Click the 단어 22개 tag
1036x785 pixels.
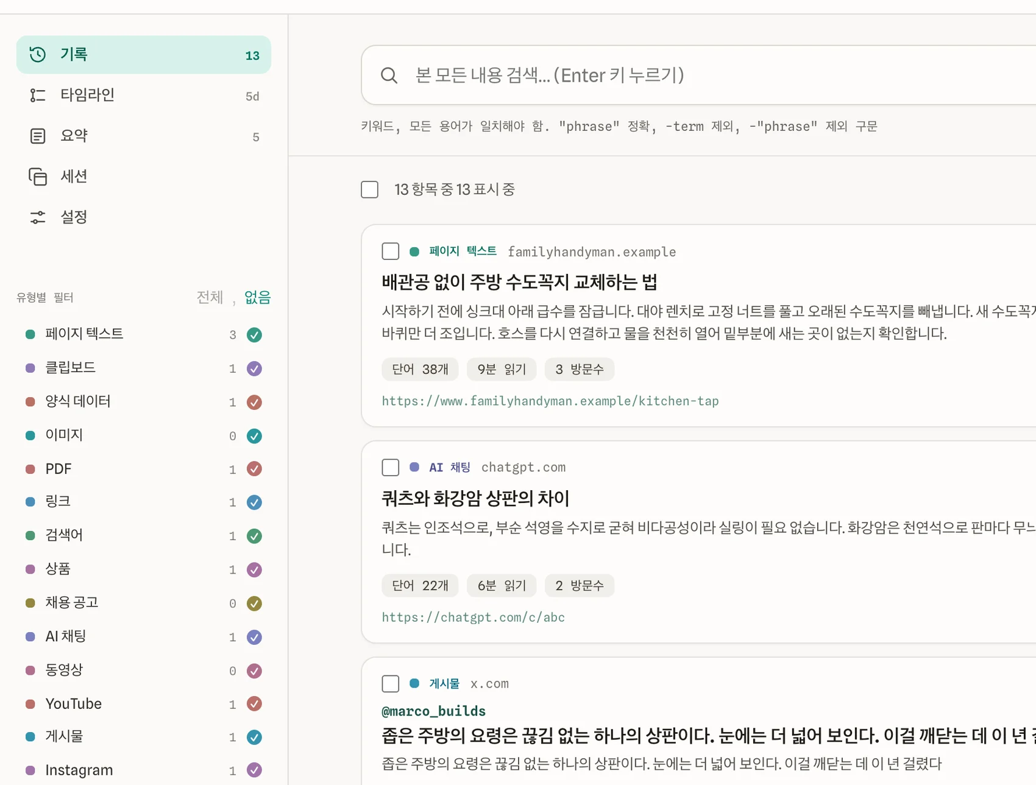(x=420, y=586)
